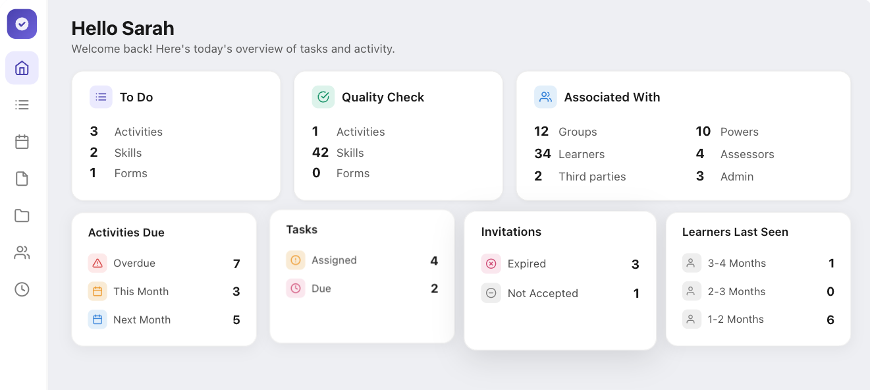Click the 1-2 Months person icon
Screen dimensions: 870x390
tap(692, 319)
